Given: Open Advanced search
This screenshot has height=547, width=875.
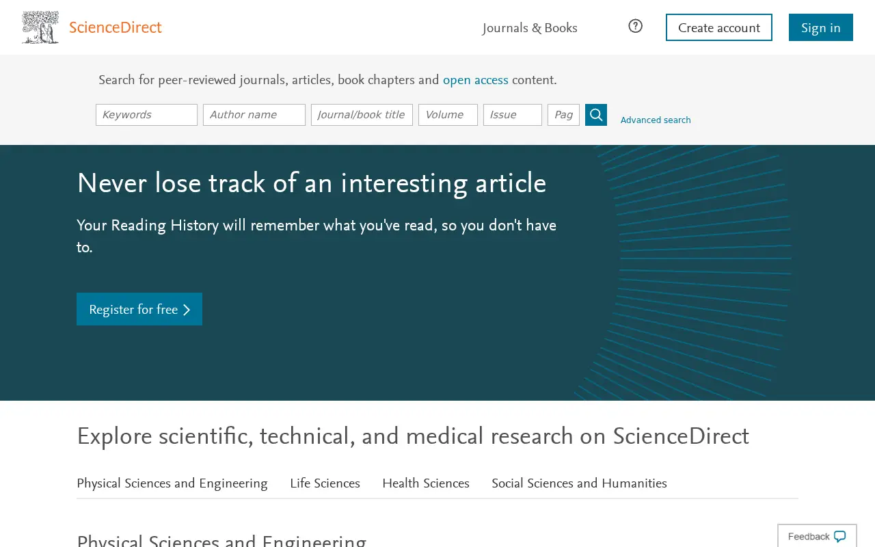Looking at the screenshot, I should pos(656,120).
